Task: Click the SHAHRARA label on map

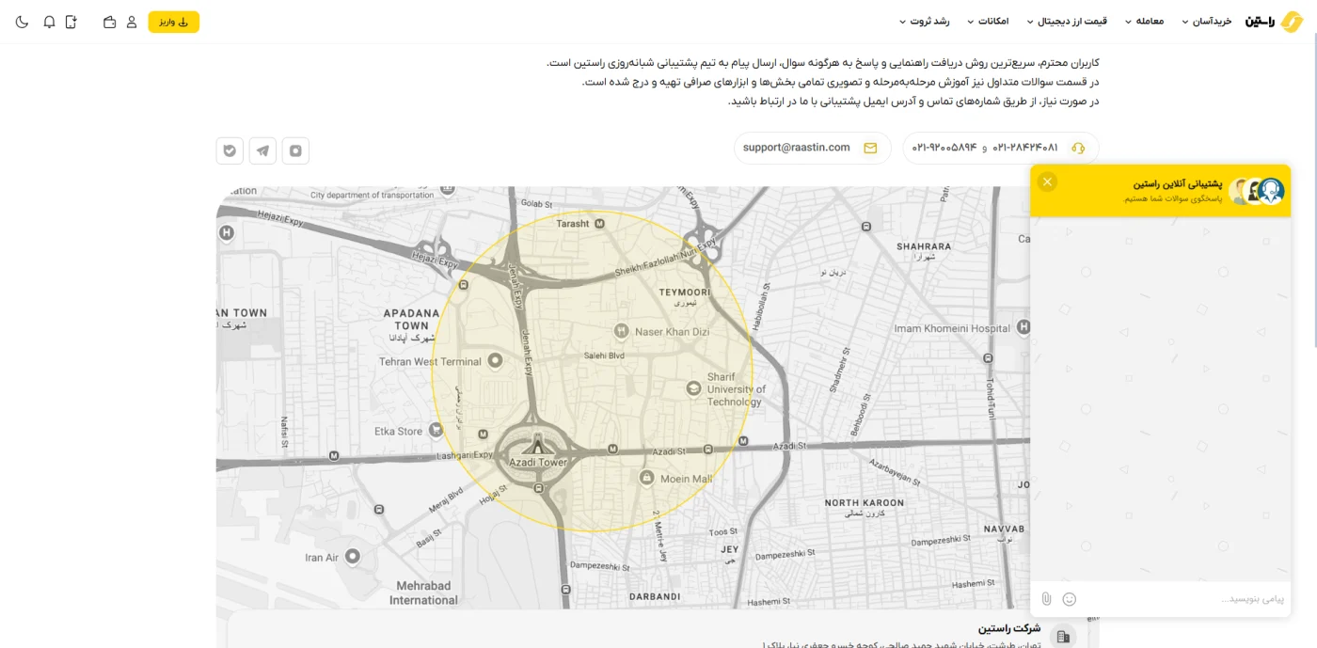Action: [924, 246]
